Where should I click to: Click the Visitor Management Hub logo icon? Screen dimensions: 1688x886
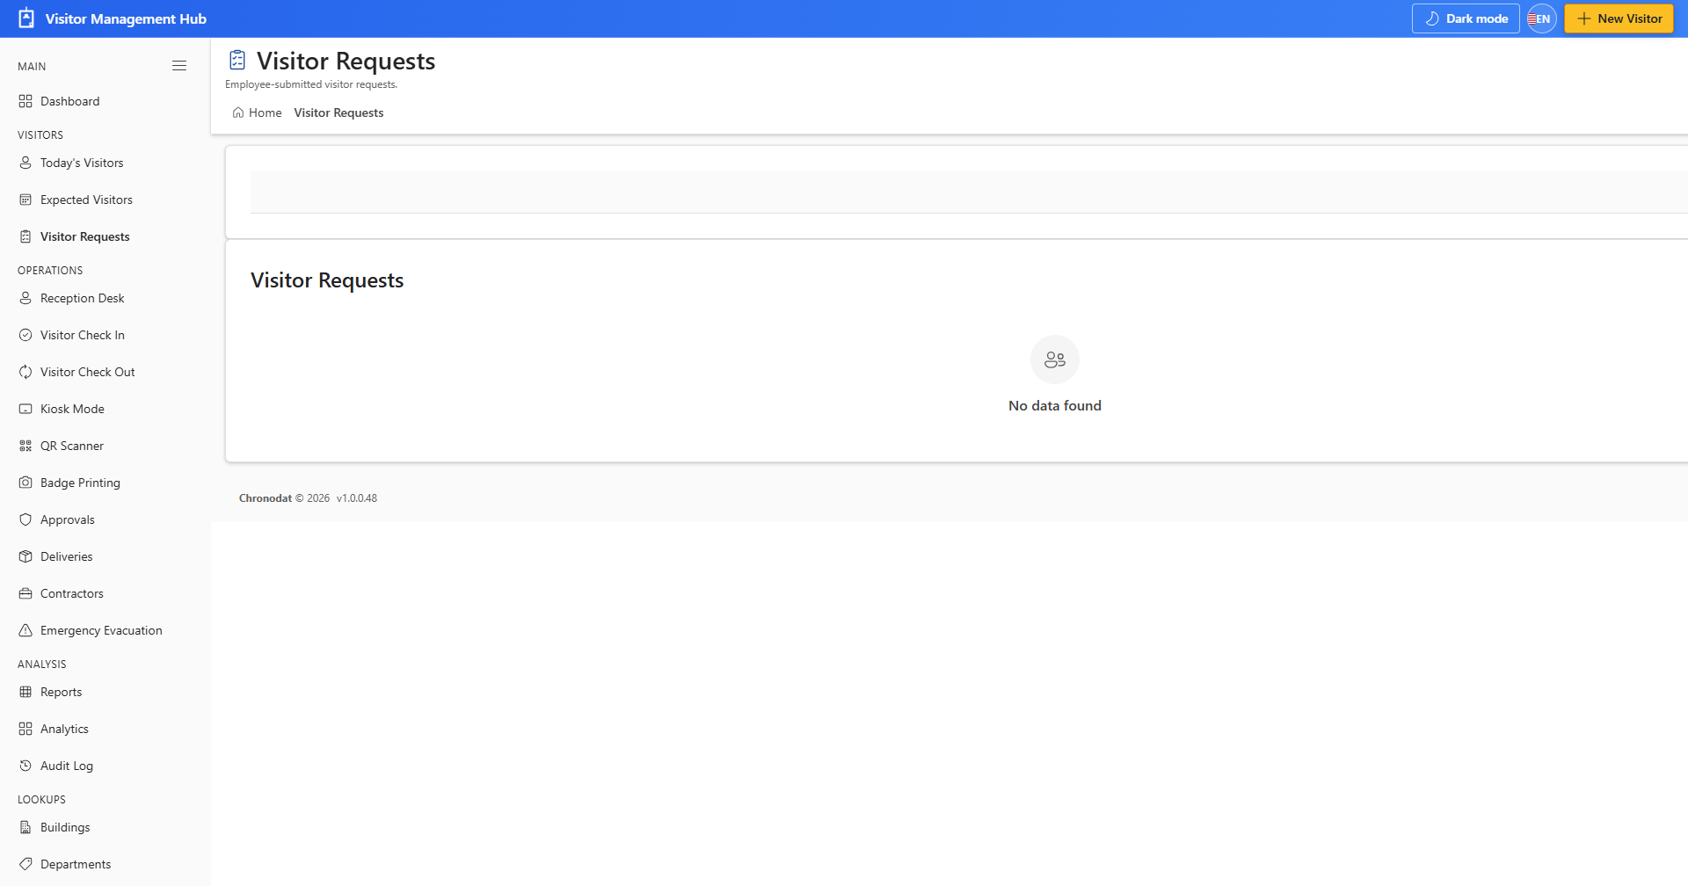(x=26, y=18)
